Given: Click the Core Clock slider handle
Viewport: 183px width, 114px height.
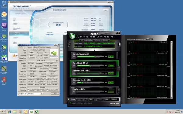Looking at the screenshot, I should (90, 66).
